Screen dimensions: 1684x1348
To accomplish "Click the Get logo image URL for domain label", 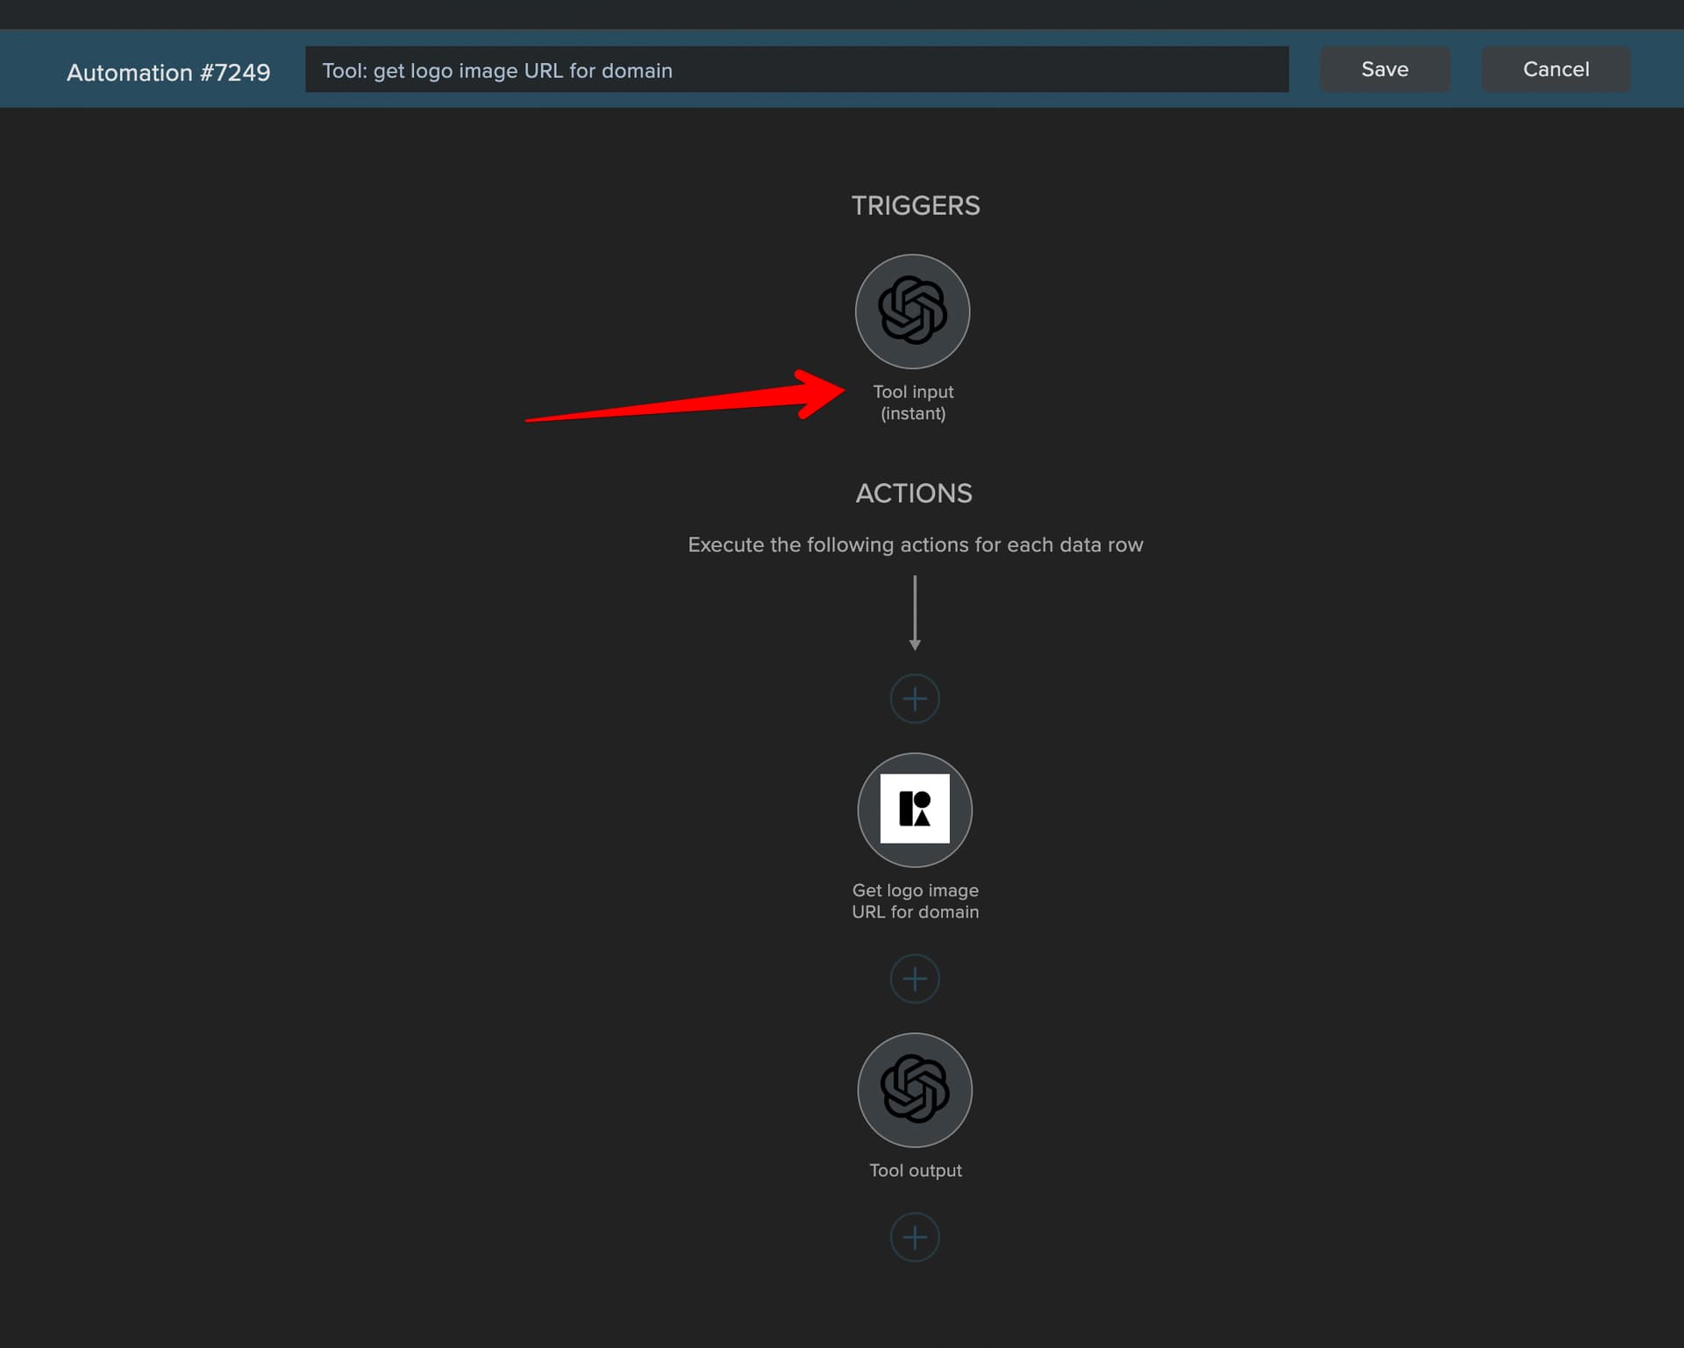I will point(915,901).
